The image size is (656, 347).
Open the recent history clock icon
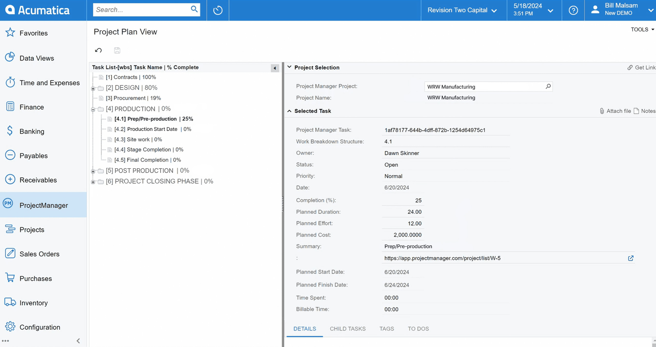pos(218,10)
